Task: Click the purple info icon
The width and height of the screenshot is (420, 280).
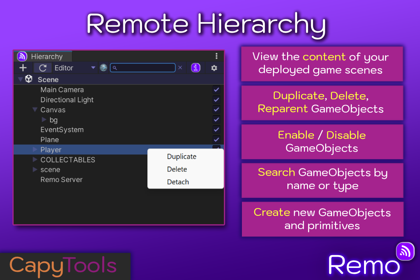Action: (196, 68)
